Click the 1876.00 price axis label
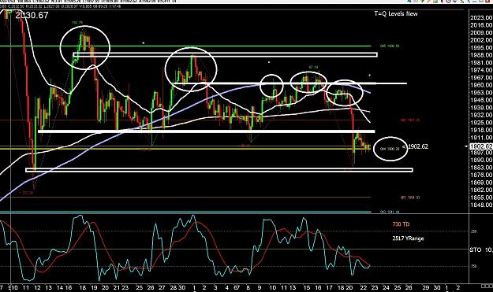The width and height of the screenshot is (493, 292). 481,175
